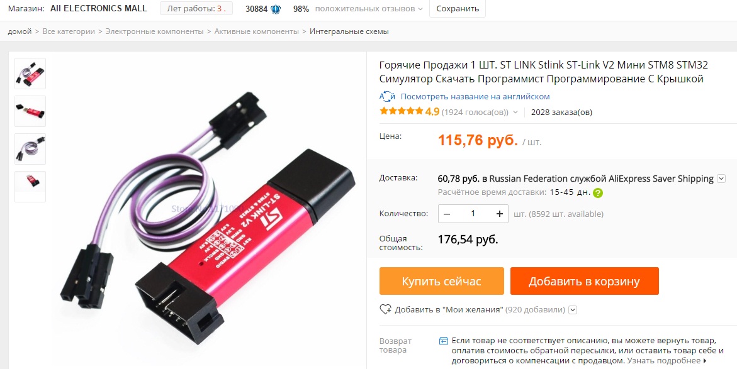Click the Купить сейчас button
This screenshot has width=737, height=369.
pyautogui.click(x=442, y=281)
